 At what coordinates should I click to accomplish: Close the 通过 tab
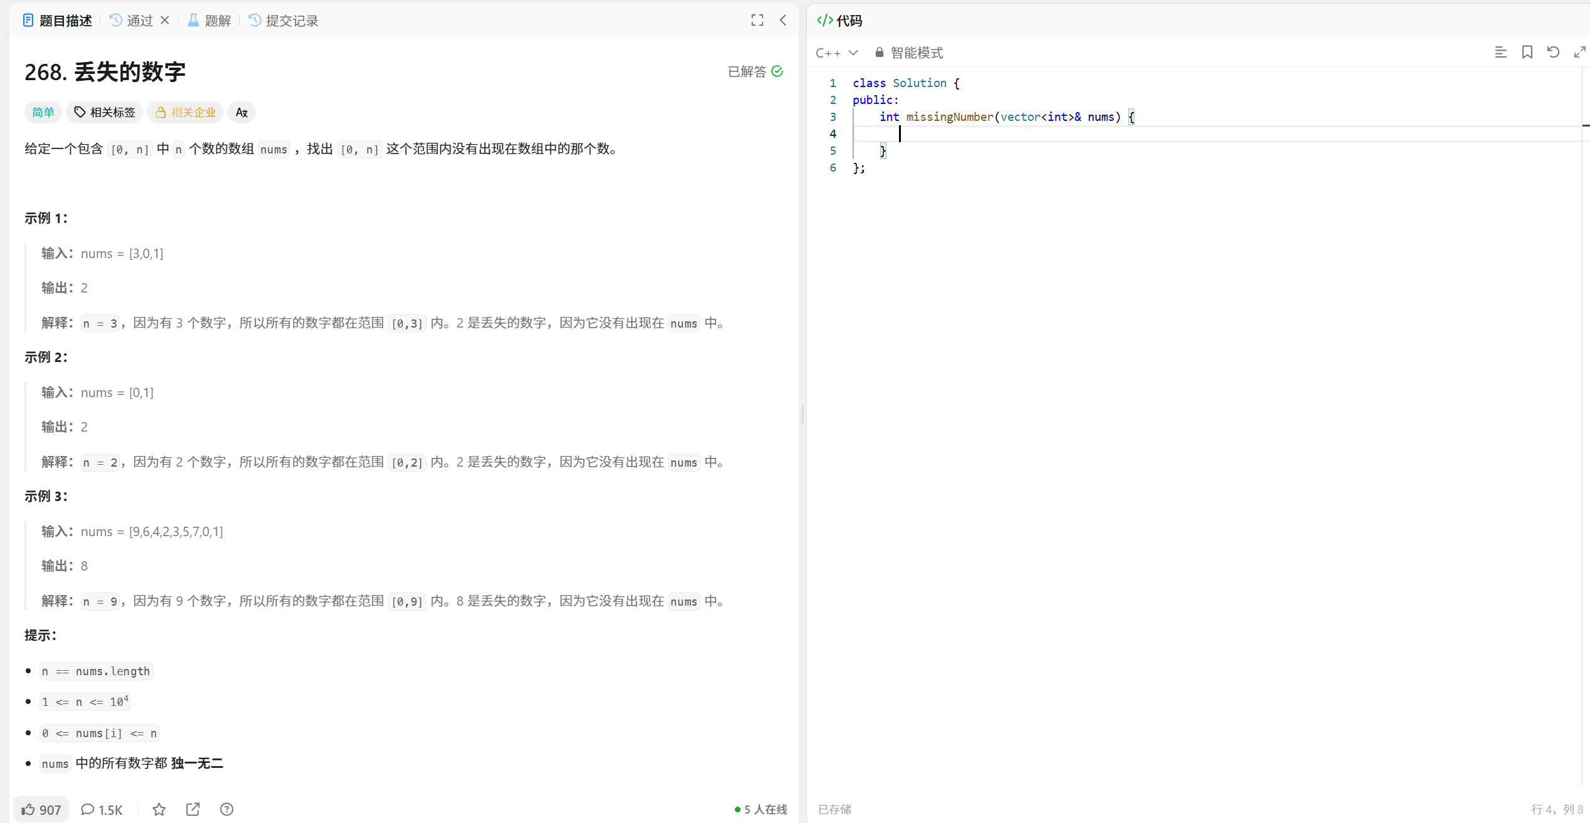(165, 21)
